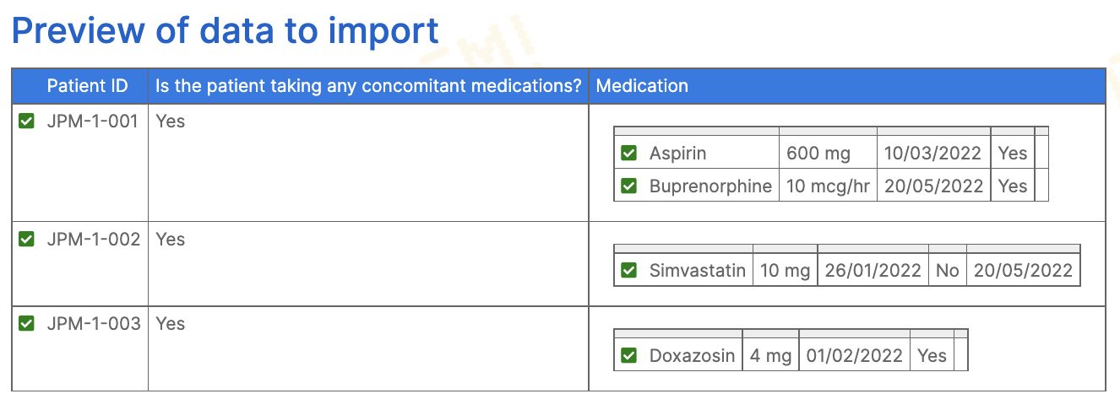Click the Simvastatin 'No' ongoing cell
1120x410 pixels.
(x=948, y=271)
